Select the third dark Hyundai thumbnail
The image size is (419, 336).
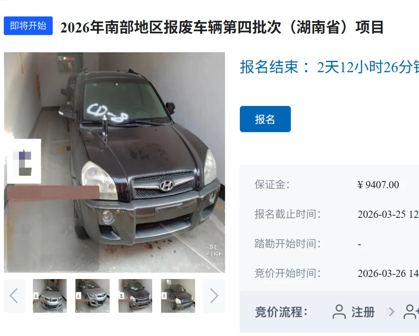[135, 296]
